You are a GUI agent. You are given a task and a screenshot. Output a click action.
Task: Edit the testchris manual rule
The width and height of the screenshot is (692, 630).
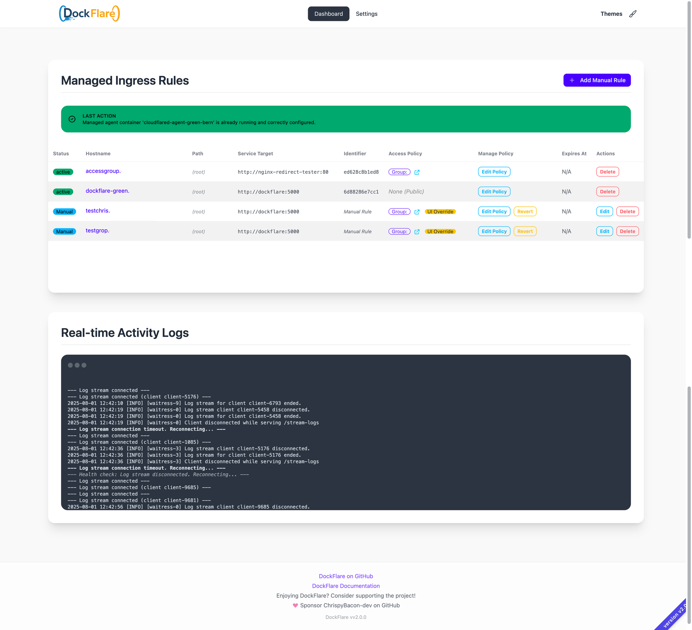point(604,211)
